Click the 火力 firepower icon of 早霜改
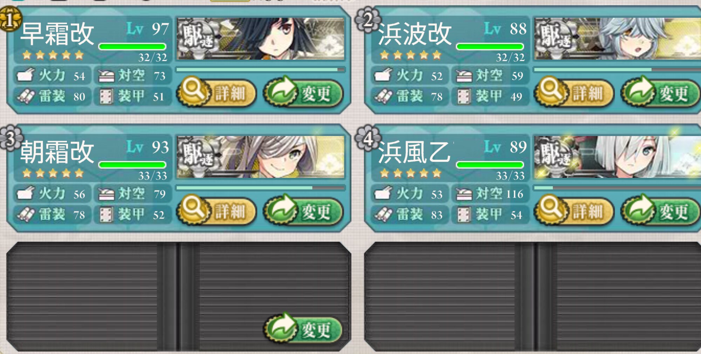Screen dimensions: 701x354 click(26, 75)
